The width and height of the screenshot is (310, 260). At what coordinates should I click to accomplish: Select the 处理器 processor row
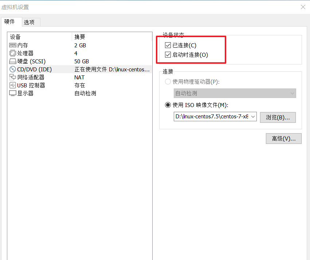[80, 53]
